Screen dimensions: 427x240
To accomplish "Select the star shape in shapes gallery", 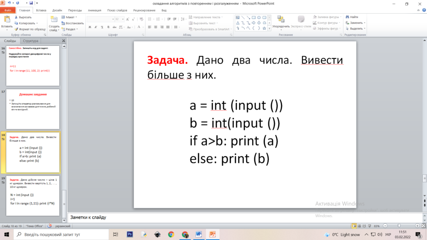I will [x=264, y=28].
